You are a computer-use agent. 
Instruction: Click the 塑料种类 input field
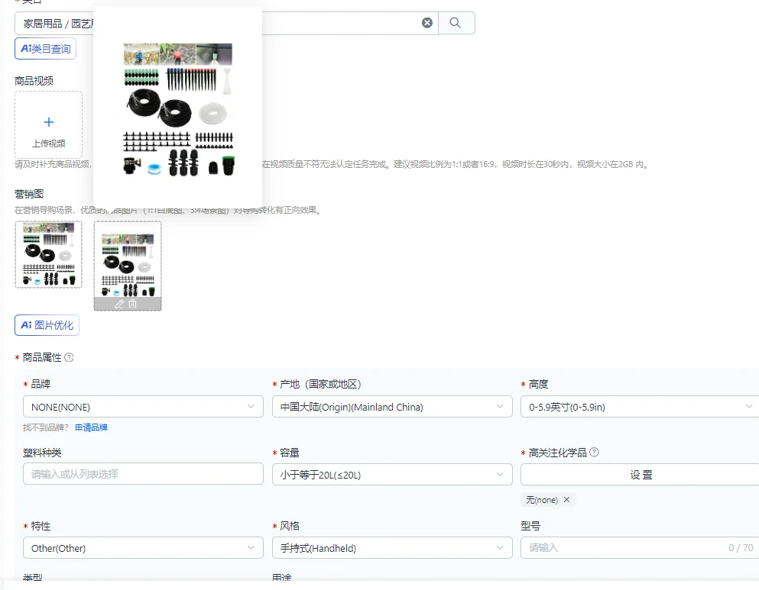click(x=143, y=474)
